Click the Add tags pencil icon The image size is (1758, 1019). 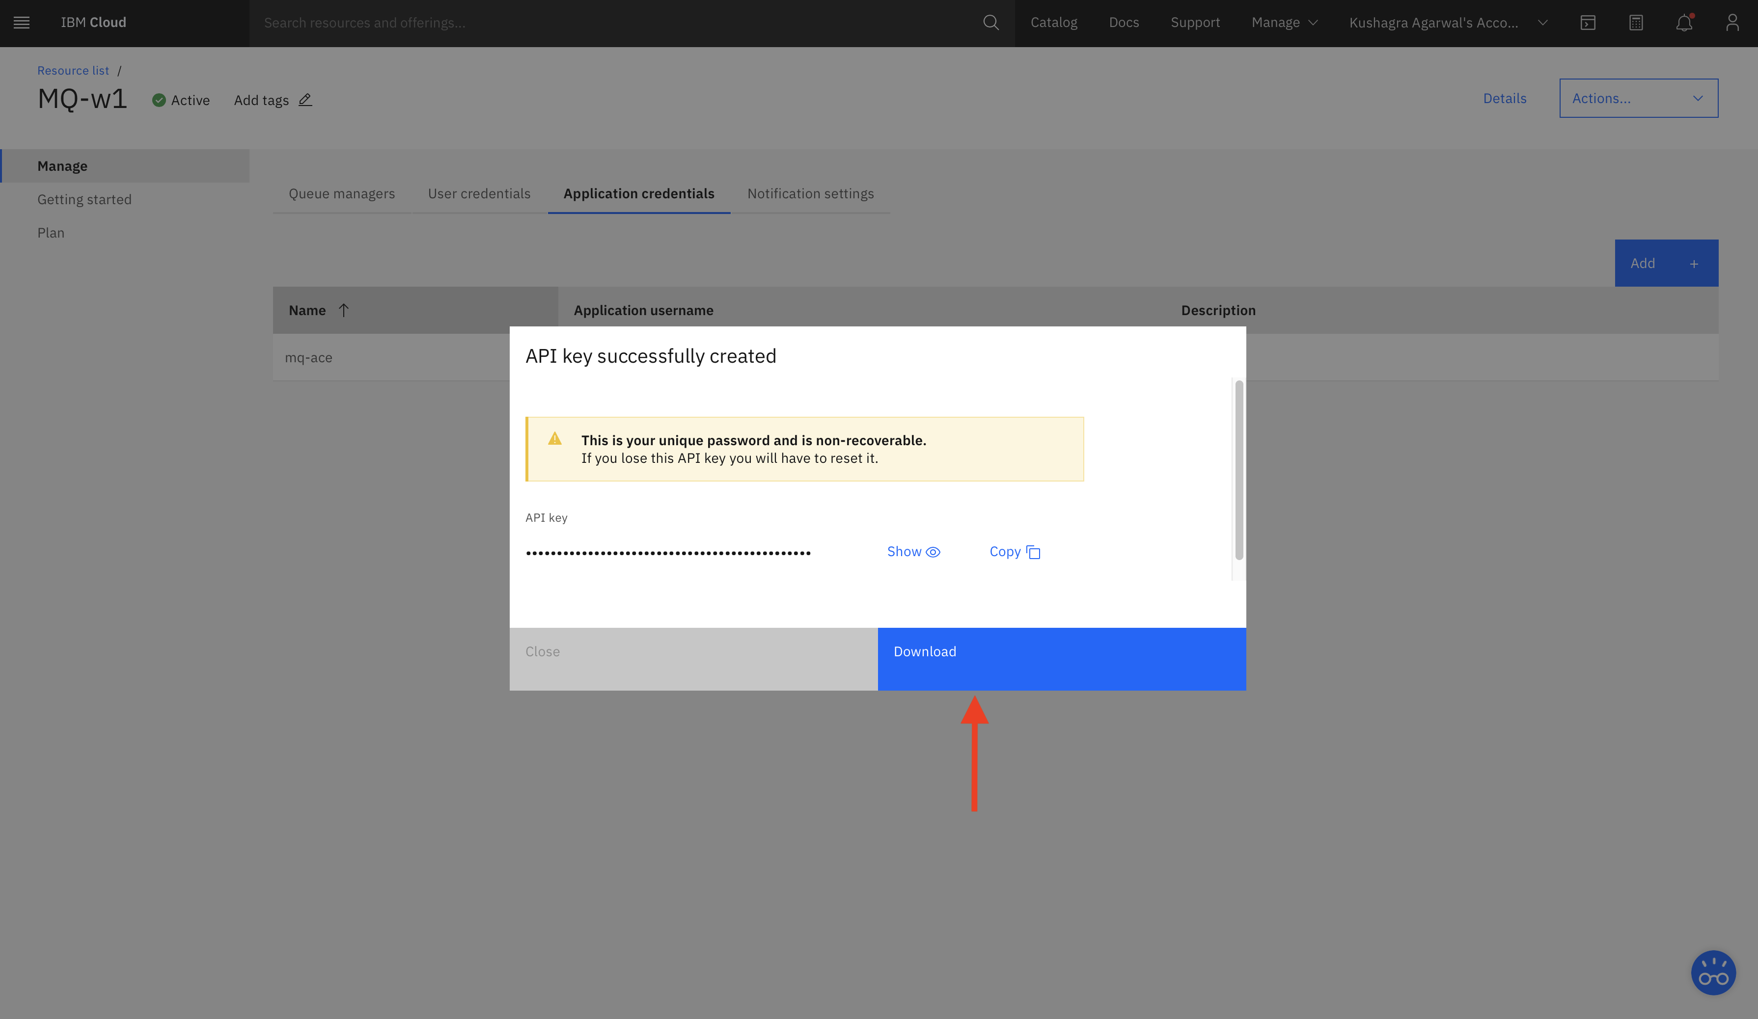click(305, 100)
